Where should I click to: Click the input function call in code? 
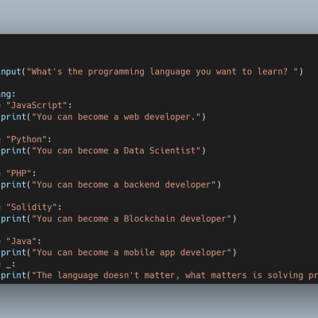pyautogui.click(x=10, y=72)
